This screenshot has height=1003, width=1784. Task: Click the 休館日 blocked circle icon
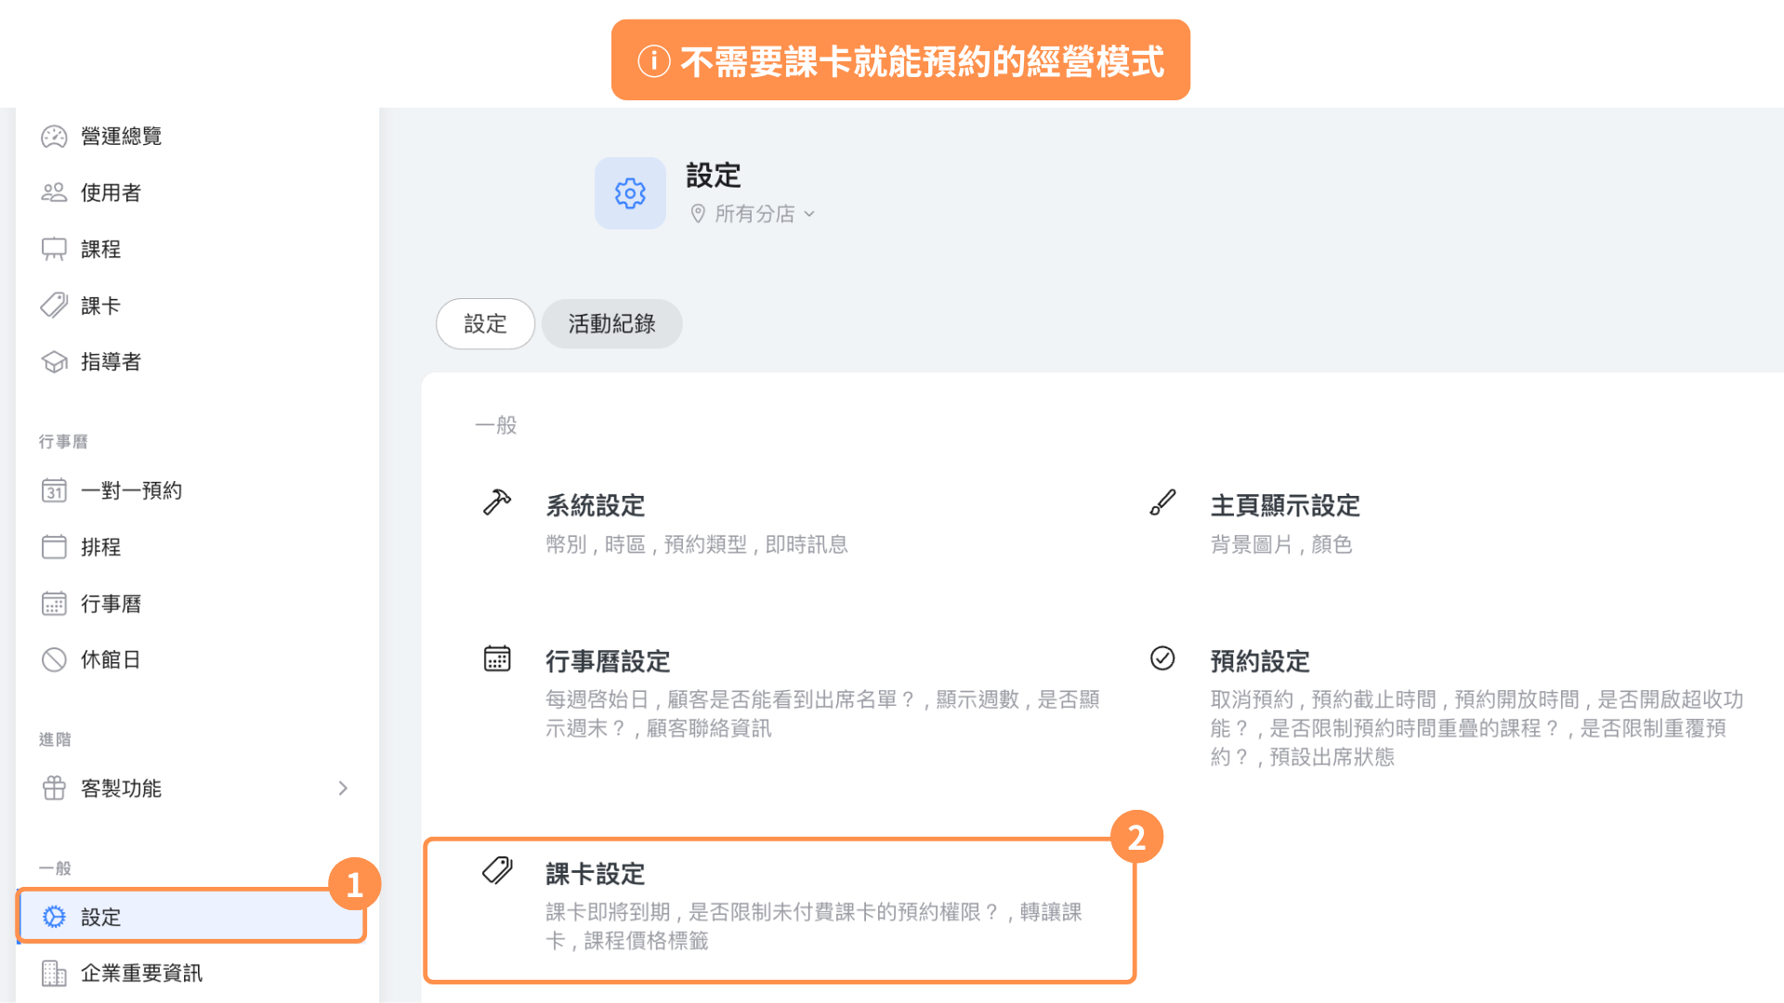click(x=54, y=659)
